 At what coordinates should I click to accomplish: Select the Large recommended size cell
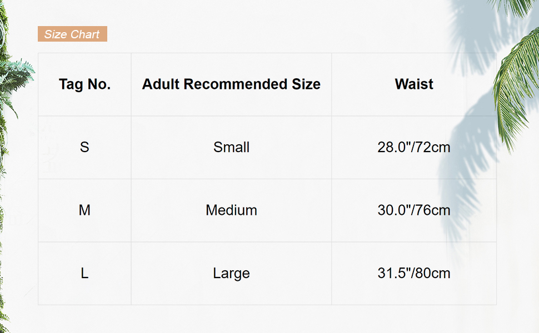click(x=231, y=273)
